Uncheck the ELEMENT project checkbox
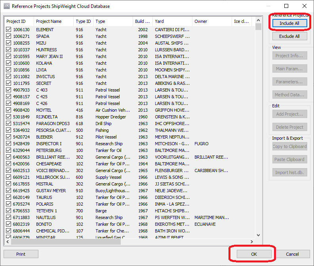314x266 pixels. click(x=8, y=30)
